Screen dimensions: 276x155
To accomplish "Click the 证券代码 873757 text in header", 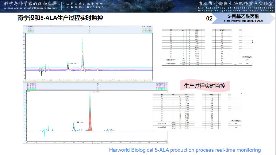I will [x=85, y=7].
